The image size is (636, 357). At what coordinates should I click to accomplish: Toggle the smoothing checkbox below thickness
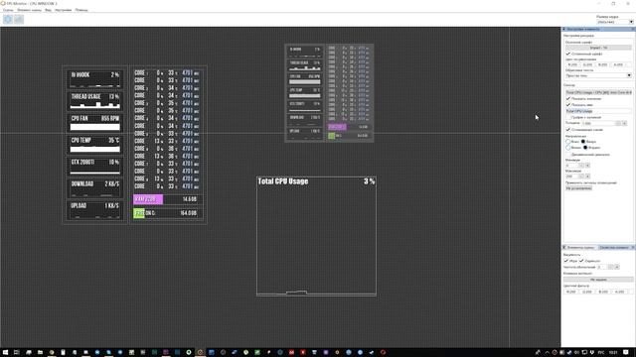[x=568, y=130]
